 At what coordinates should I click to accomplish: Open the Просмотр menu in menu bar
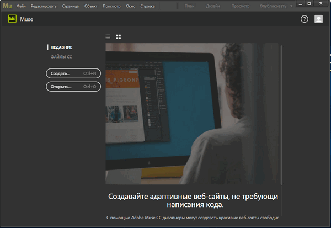(111, 6)
